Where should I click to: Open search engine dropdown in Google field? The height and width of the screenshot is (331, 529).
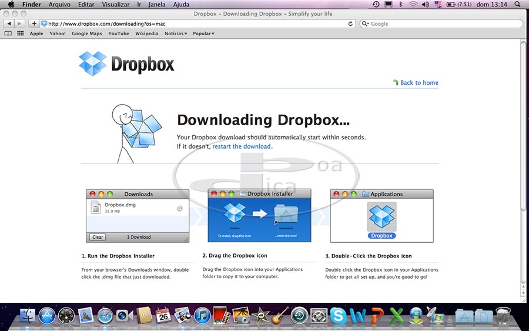coord(366,24)
